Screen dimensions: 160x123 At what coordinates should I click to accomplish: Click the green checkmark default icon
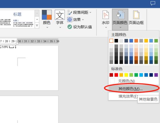(x=70, y=27)
